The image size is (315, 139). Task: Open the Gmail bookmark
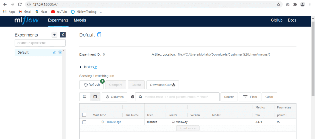25,12
